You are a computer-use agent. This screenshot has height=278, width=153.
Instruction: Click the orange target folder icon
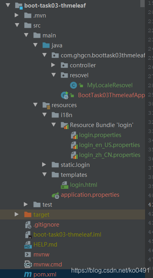pyautogui.click(x=27, y=215)
